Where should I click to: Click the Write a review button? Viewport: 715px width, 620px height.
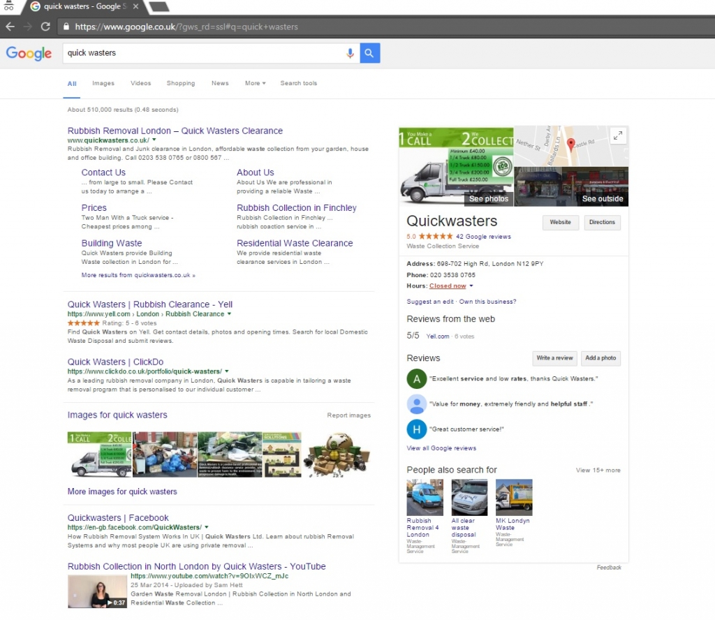(x=554, y=358)
